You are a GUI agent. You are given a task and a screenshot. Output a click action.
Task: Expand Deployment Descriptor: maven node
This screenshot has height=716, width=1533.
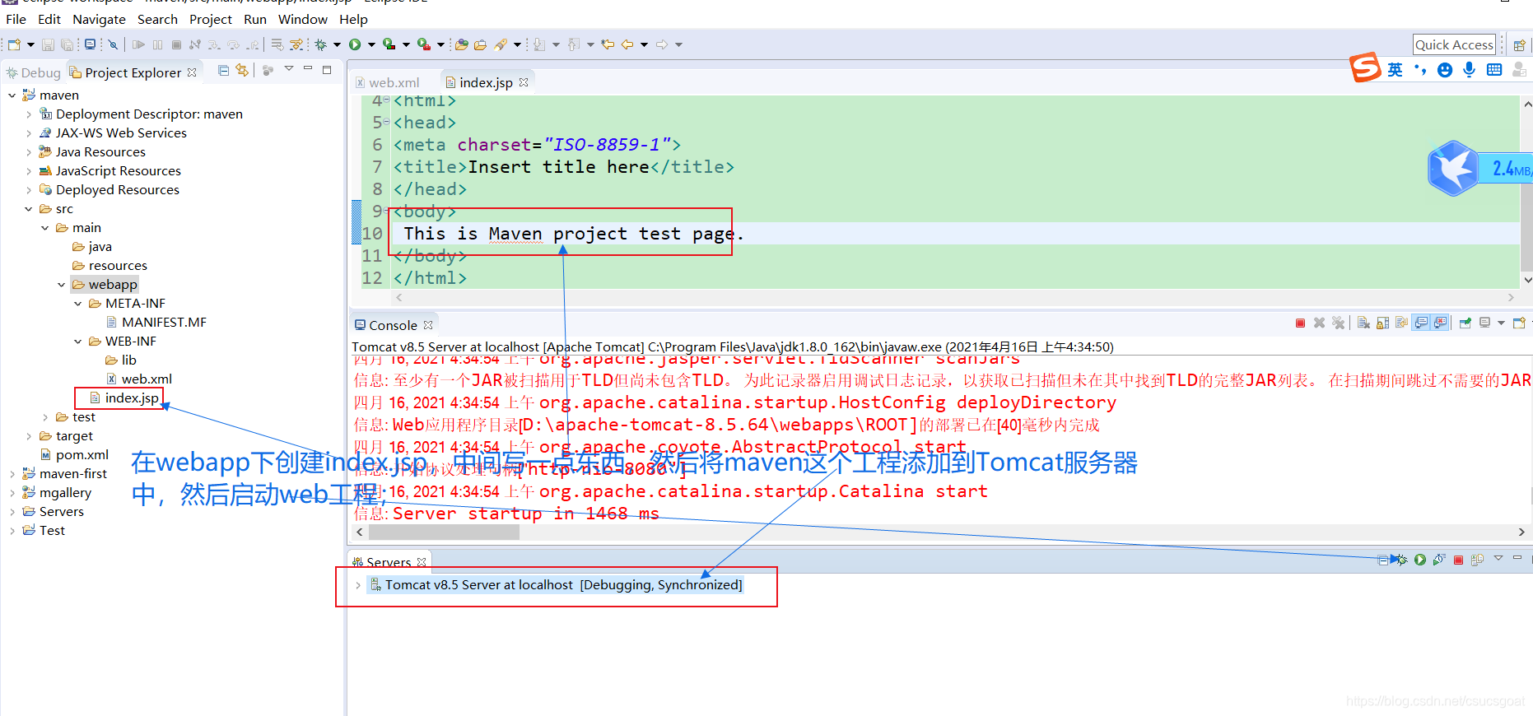[29, 114]
